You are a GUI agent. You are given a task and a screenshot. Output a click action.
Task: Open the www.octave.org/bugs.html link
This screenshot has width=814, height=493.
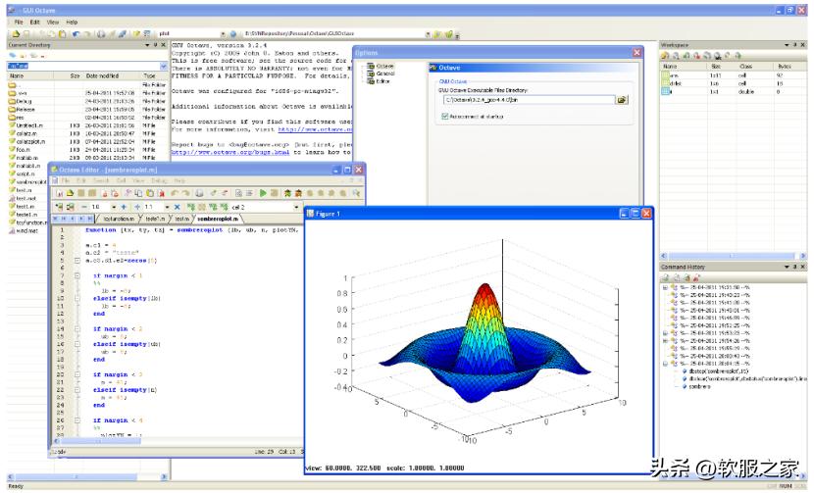[x=230, y=153]
